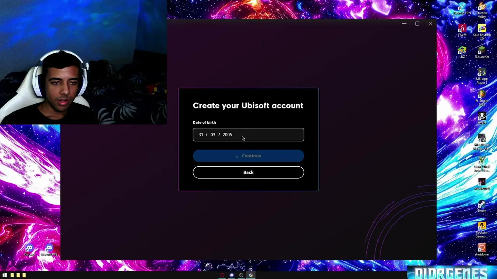Viewport: 497px width, 279px height.
Task: Open MSI App Player 5 shortcut
Action: click(482, 76)
